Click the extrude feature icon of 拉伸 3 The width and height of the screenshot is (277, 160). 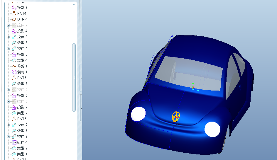tap(14, 37)
